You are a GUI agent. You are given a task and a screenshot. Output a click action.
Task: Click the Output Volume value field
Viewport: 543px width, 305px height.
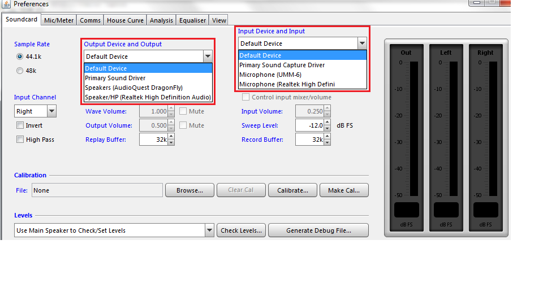[153, 125]
